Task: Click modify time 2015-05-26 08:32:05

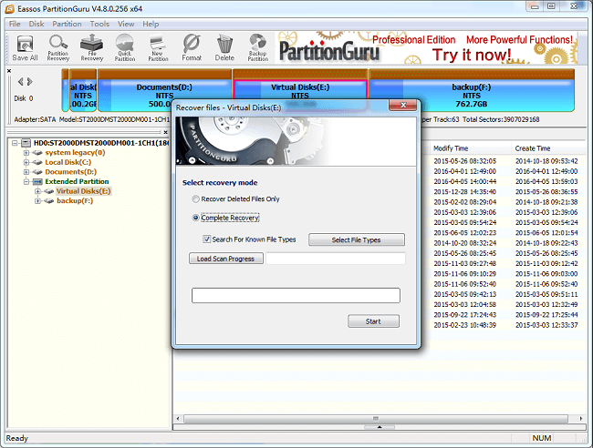Action: (x=464, y=161)
